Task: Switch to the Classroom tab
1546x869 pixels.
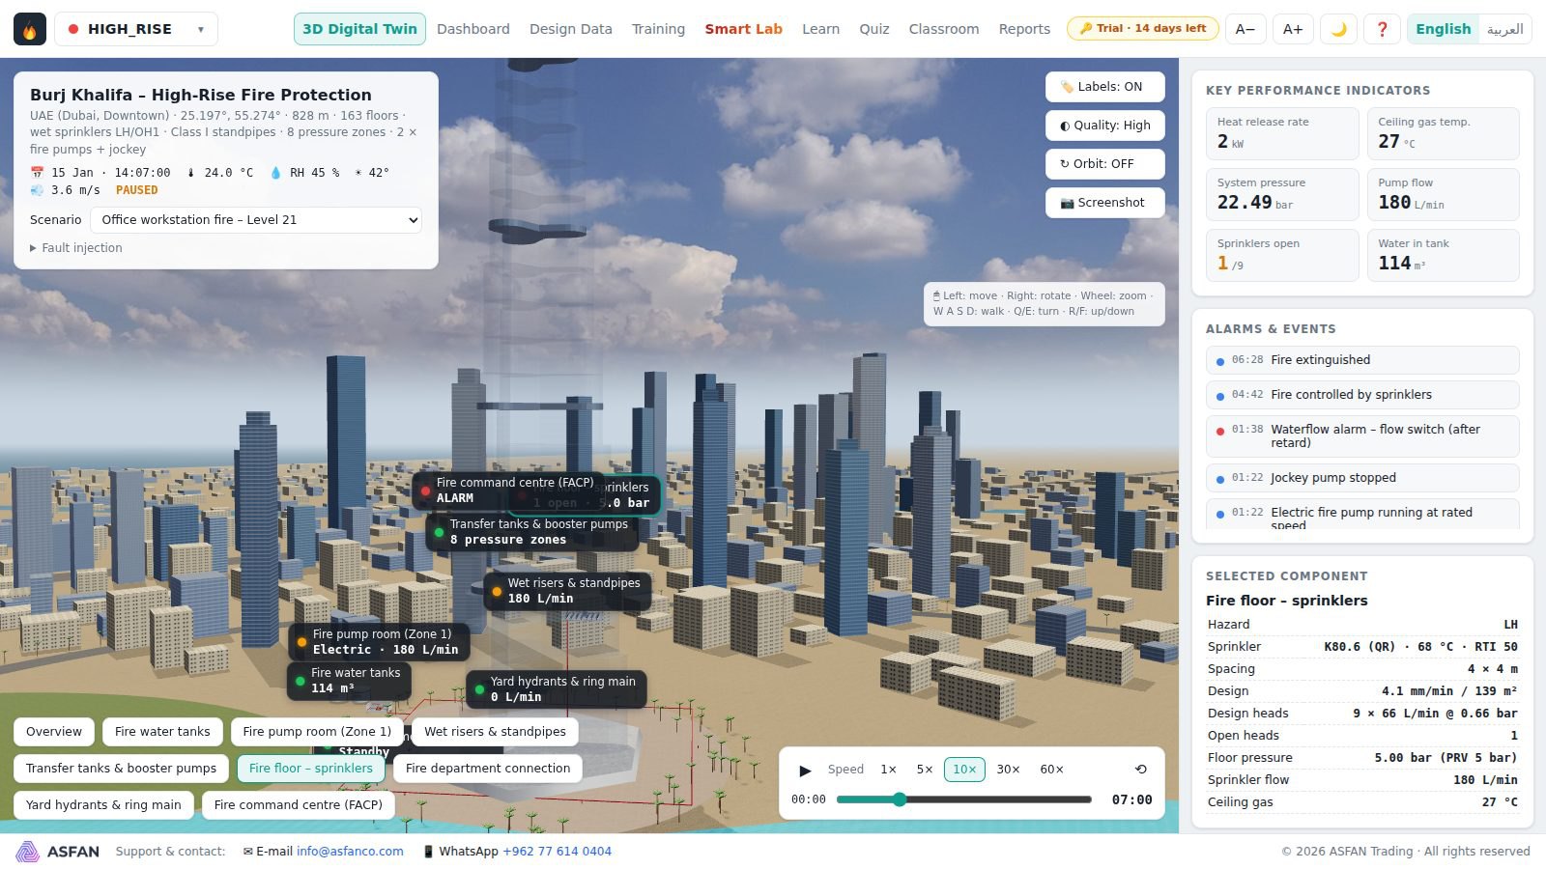Action: click(944, 29)
